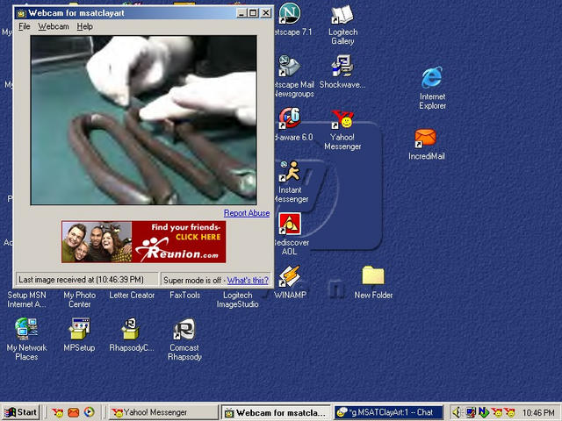Open the File menu
This screenshot has height=421, width=562.
coord(25,26)
